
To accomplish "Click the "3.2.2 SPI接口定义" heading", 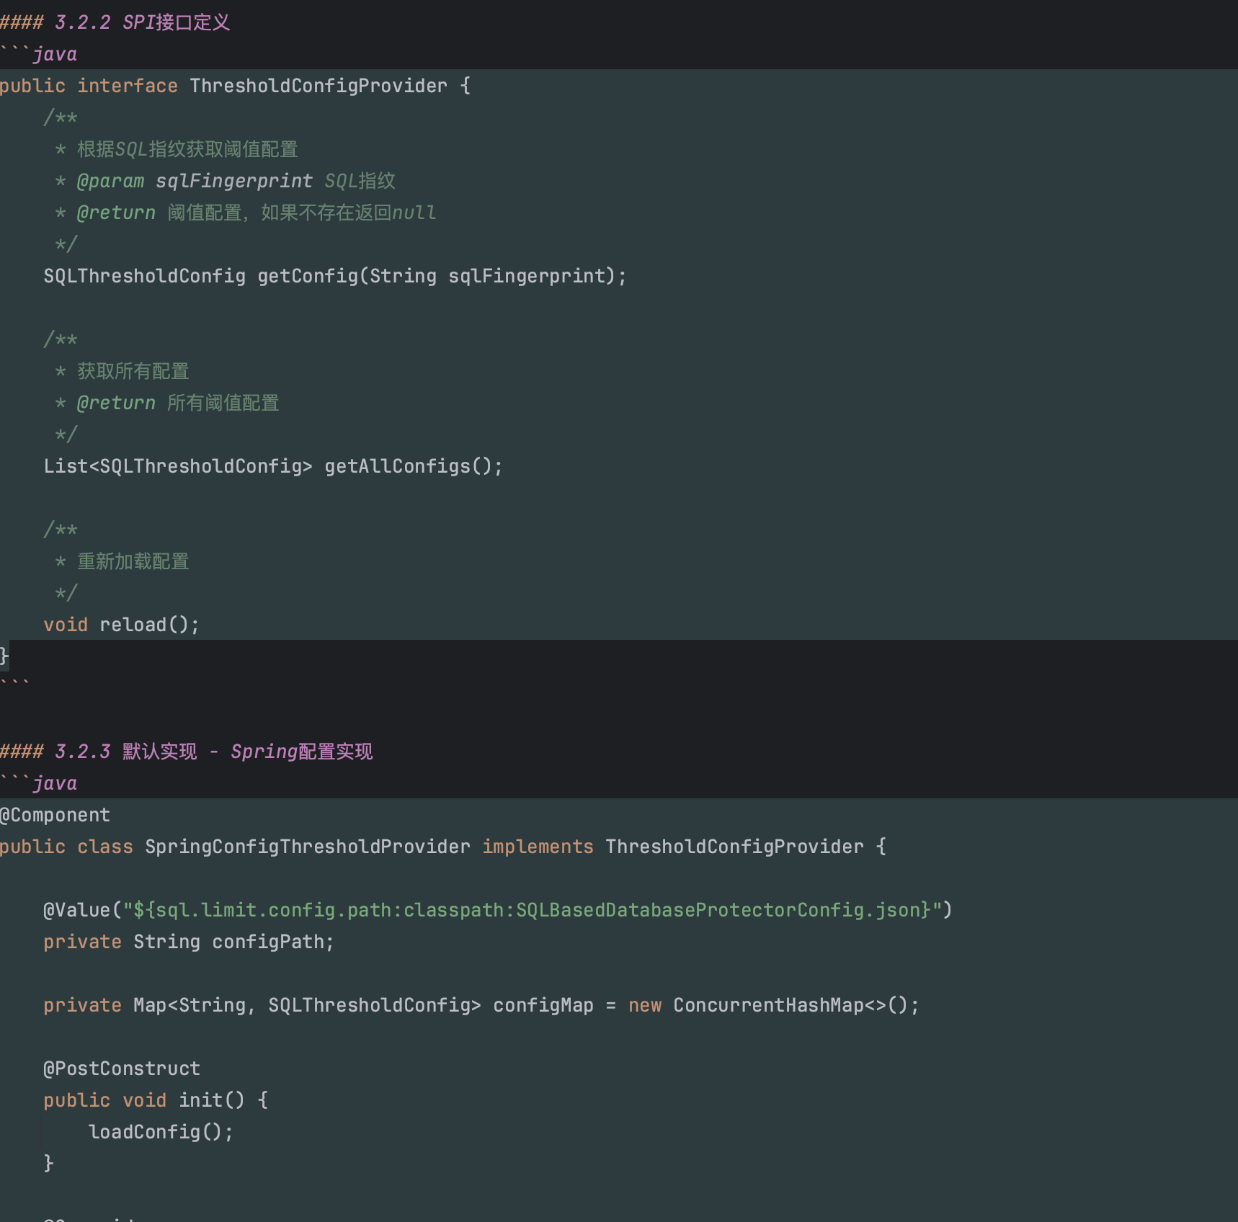I will pos(141,22).
